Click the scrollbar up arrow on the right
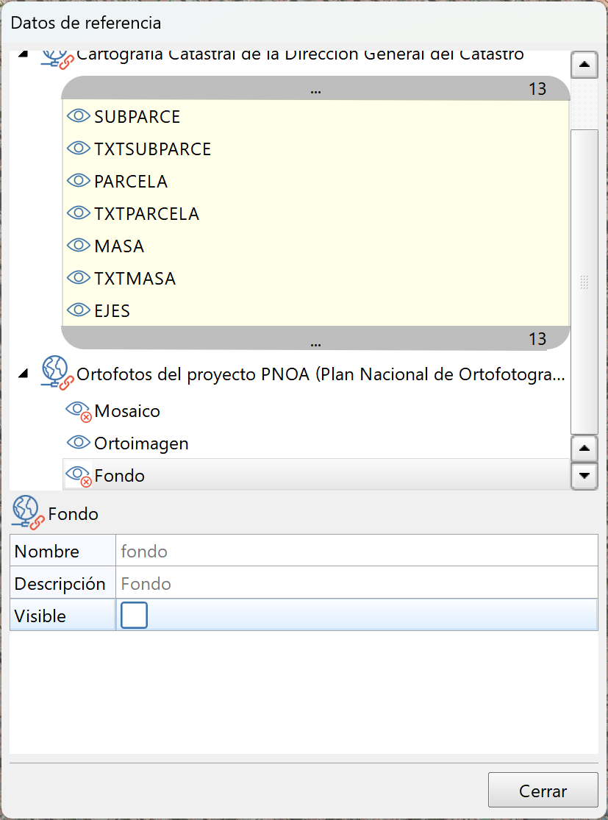The image size is (608, 820). (x=584, y=65)
